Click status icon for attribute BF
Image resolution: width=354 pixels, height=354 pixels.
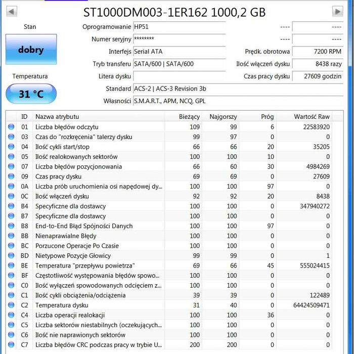pyautogui.click(x=11, y=276)
